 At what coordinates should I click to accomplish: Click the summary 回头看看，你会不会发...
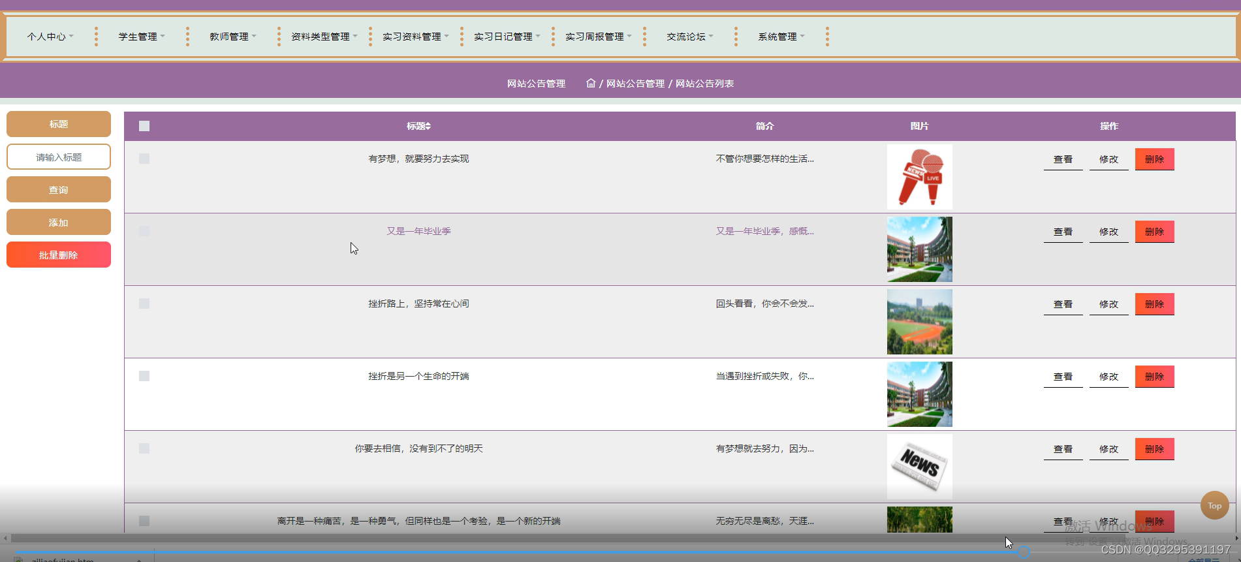(x=764, y=304)
